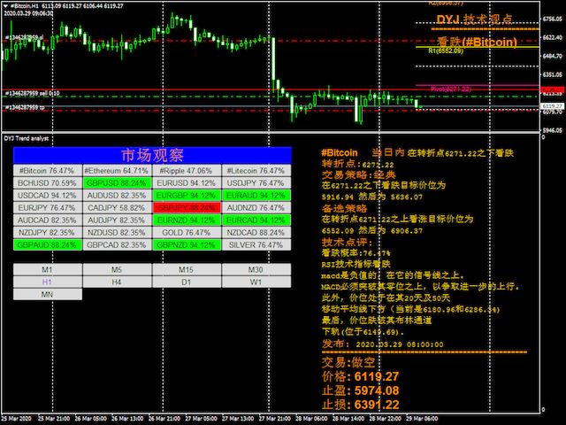
Task: Click the #Ethereum 64.71% cell
Action: tap(117, 170)
